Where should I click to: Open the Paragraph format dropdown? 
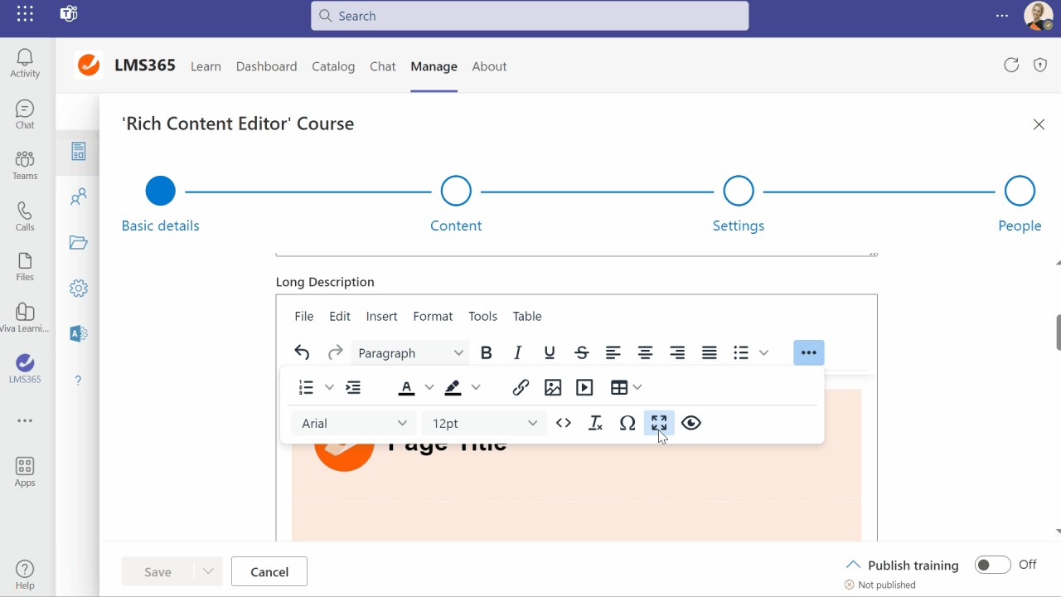(410, 353)
